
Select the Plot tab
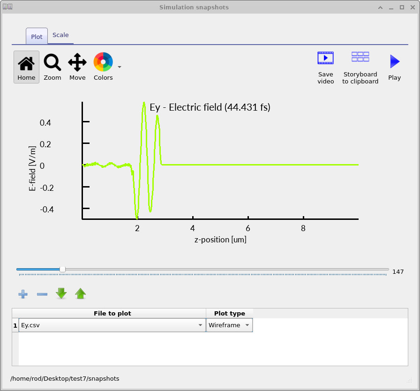pyautogui.click(x=37, y=37)
